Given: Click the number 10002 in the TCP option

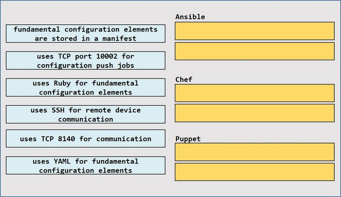Looking at the screenshot, I should point(107,56).
